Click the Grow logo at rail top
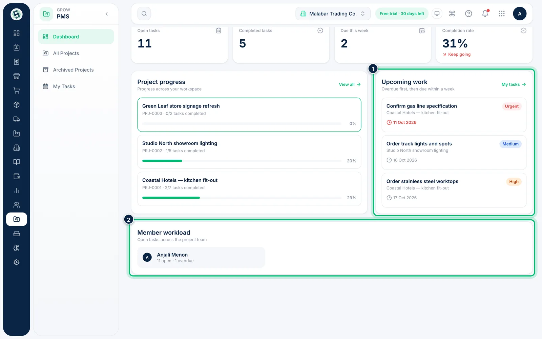The width and height of the screenshot is (542, 339). 16,14
